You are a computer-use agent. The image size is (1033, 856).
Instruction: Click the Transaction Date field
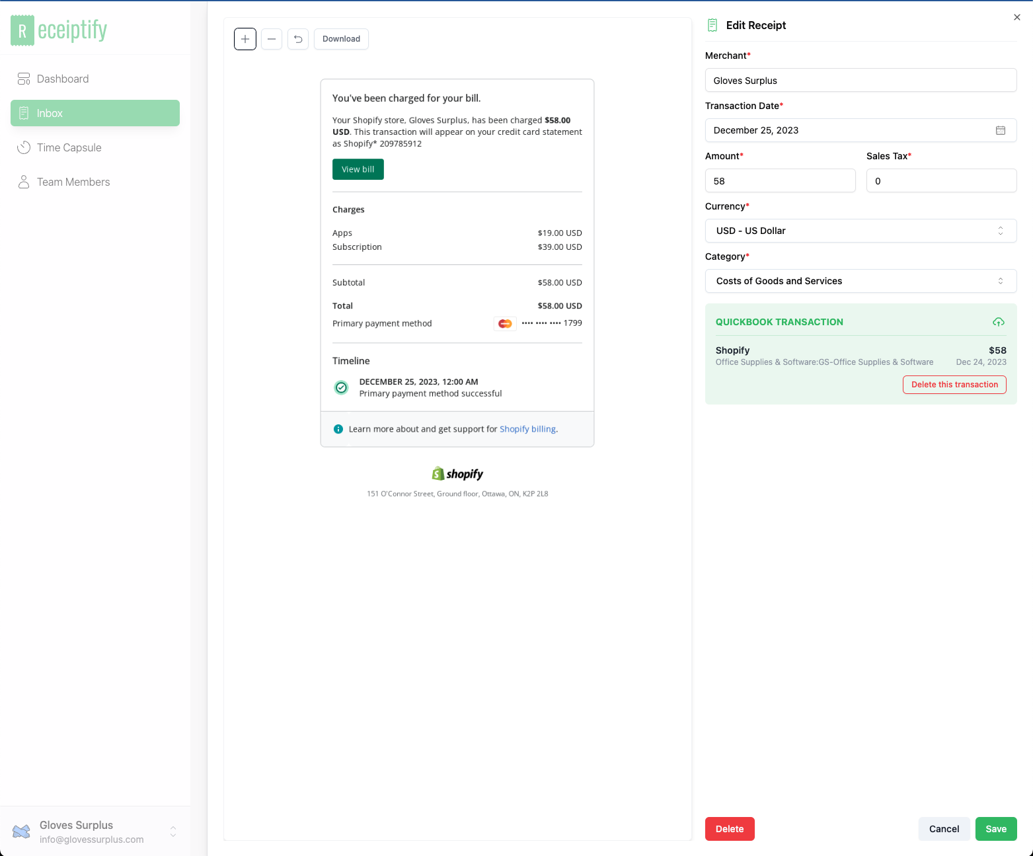[x=861, y=130]
